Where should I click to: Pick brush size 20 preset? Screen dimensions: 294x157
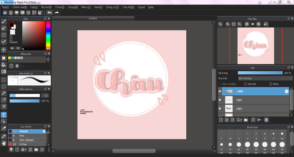pyautogui.click(x=239, y=145)
